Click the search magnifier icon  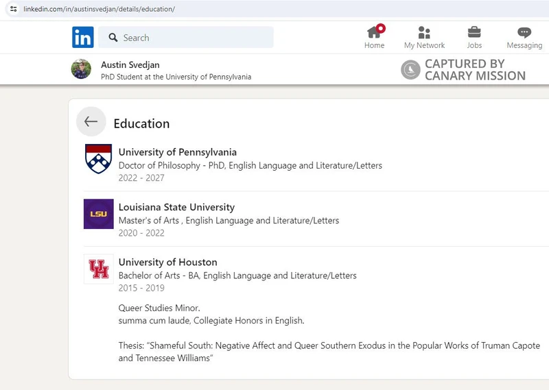point(113,38)
